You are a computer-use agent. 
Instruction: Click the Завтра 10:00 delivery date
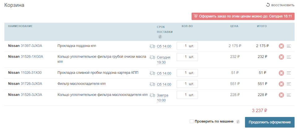click(x=161, y=98)
